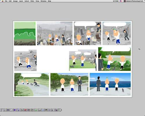145x116 pixels.
Task: Click the green landscape sketch panel
Action: click(25, 34)
